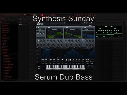Click the NOTE modulation source
The width and height of the screenshot is (127, 95).
tap(91, 48)
